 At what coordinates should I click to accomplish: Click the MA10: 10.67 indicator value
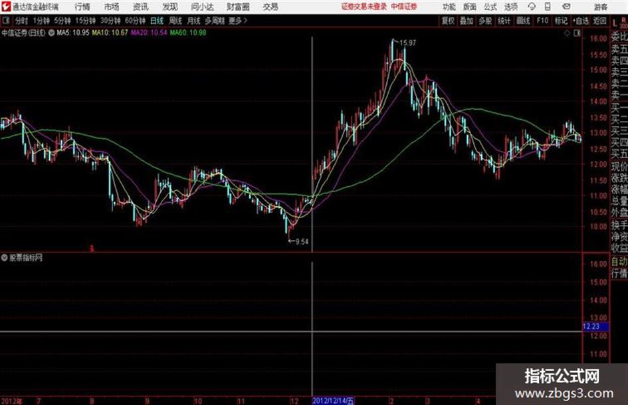pos(110,33)
